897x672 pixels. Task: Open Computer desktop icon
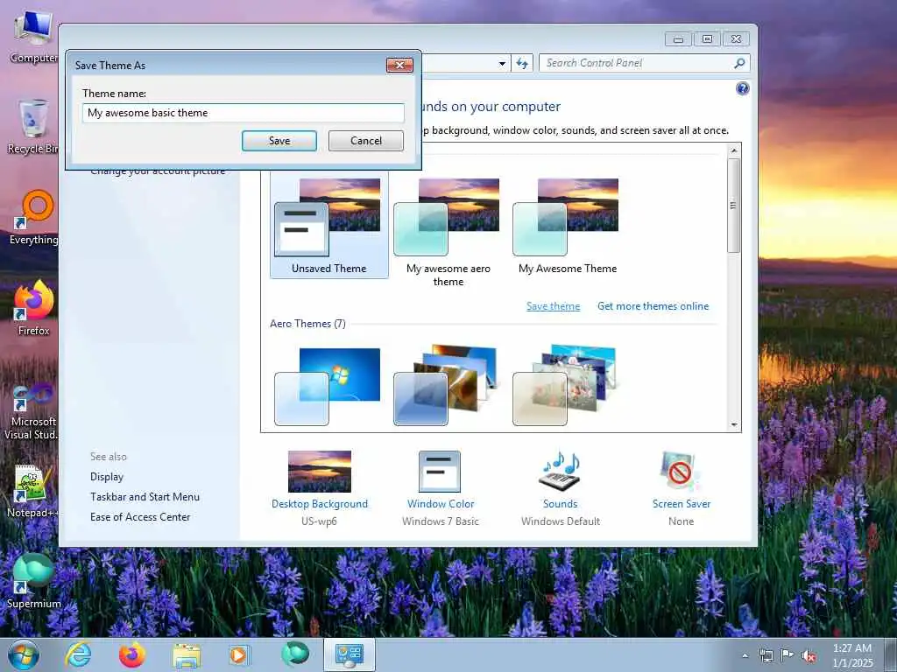tap(32, 37)
